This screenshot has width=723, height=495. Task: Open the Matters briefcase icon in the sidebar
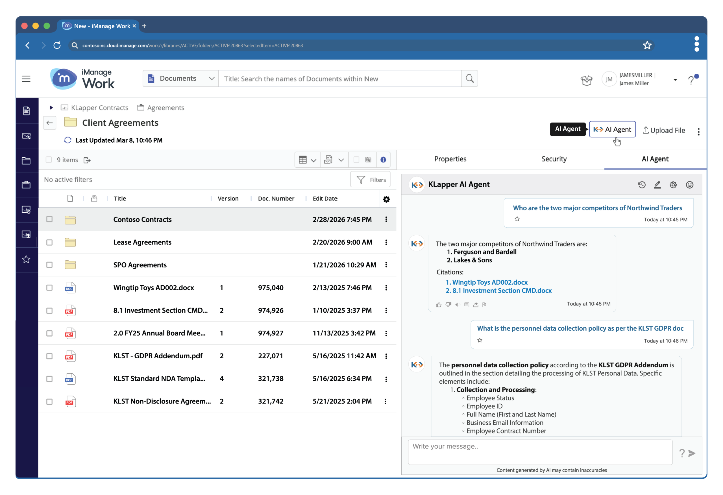coord(27,184)
